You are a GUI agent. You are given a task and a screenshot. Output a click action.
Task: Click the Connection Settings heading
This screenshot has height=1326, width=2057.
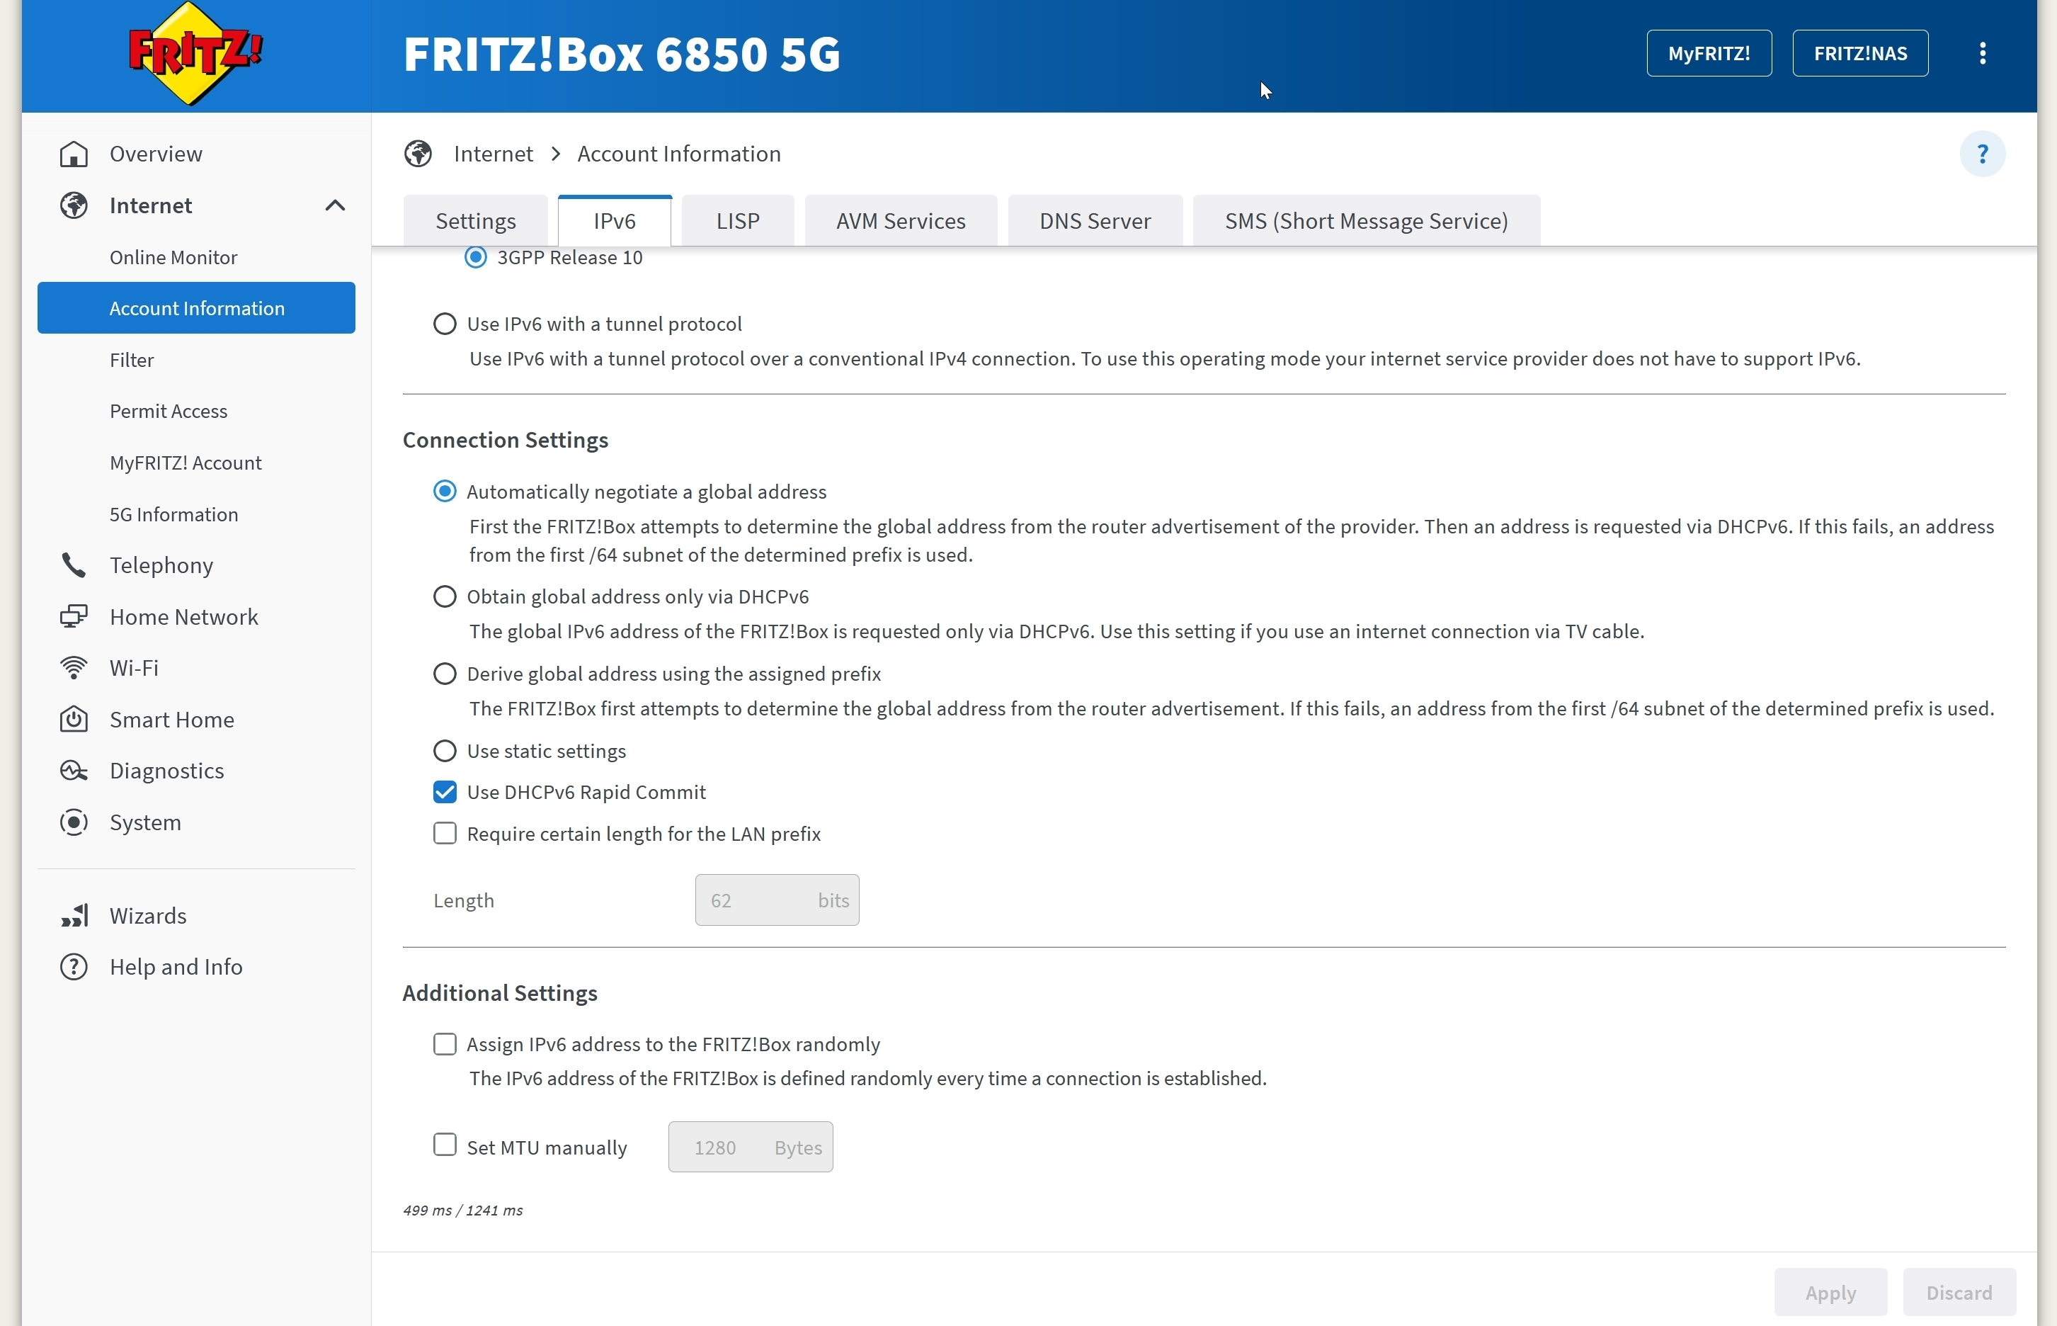[505, 441]
